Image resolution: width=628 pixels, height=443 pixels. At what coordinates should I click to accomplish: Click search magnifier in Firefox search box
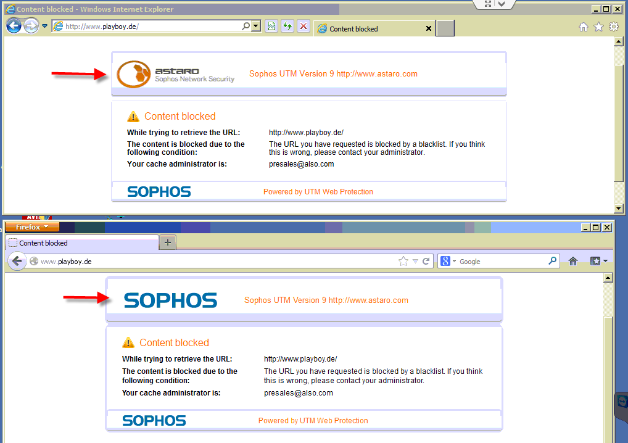point(552,261)
